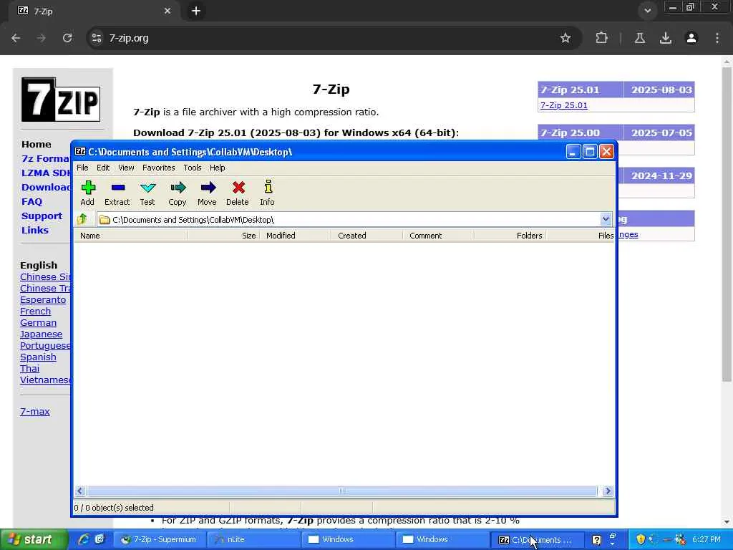Reload the 7-zip.org page
This screenshot has height=550, width=733.
(67, 38)
